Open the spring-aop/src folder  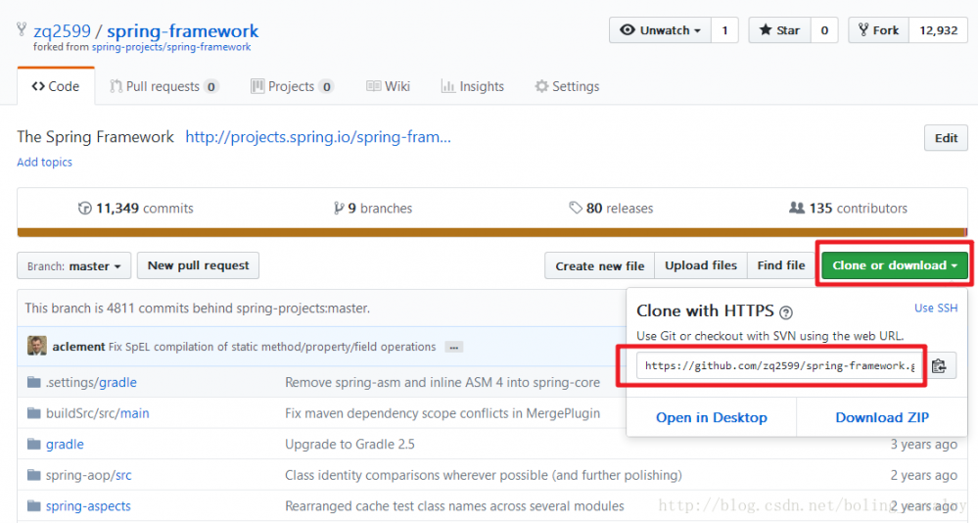point(88,476)
